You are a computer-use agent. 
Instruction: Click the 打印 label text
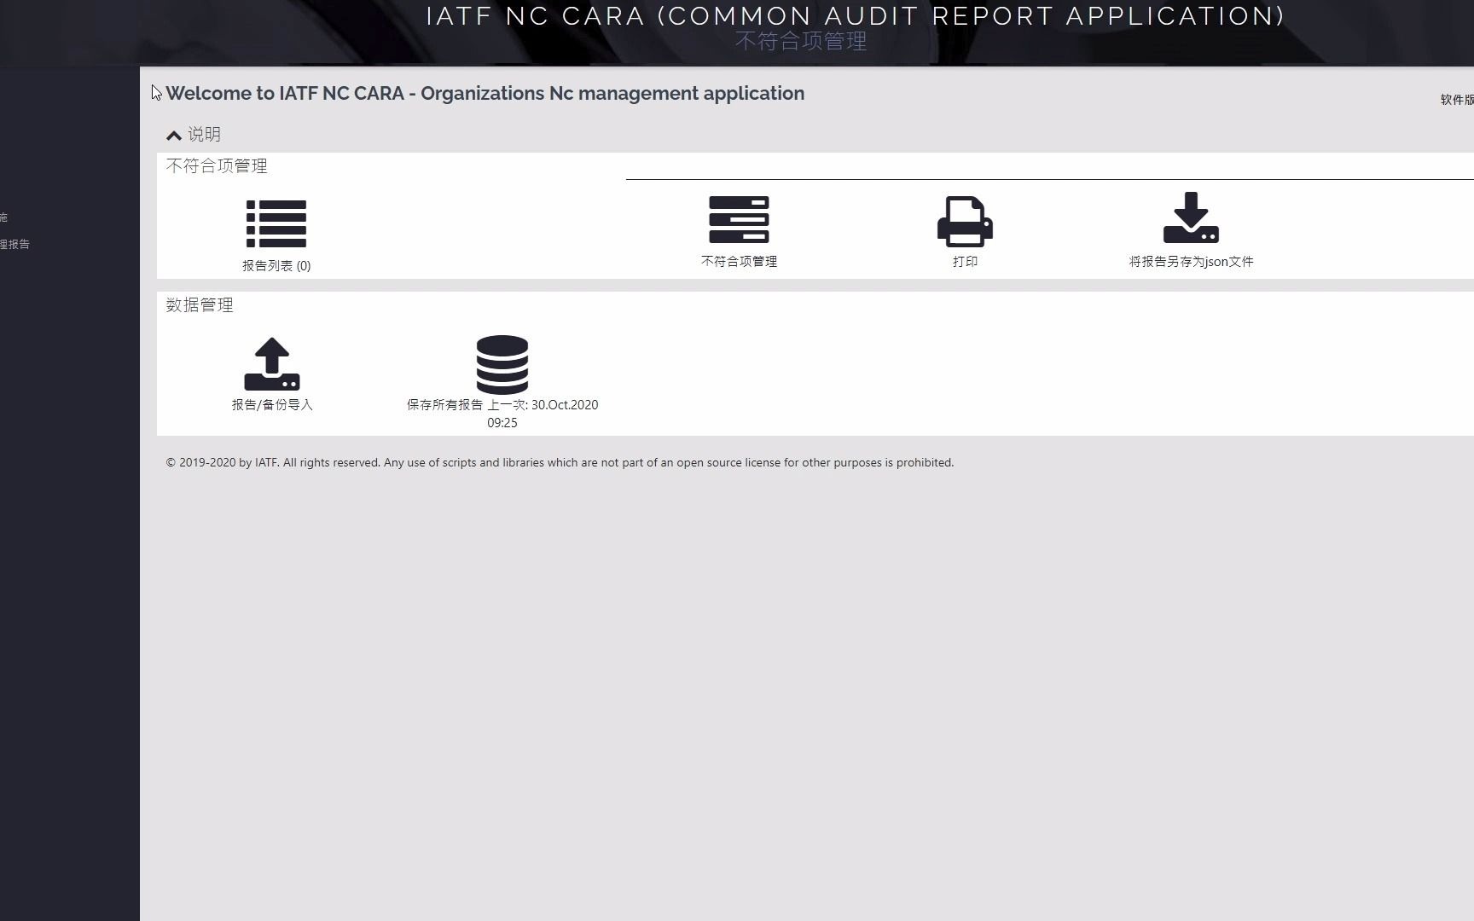coord(965,262)
